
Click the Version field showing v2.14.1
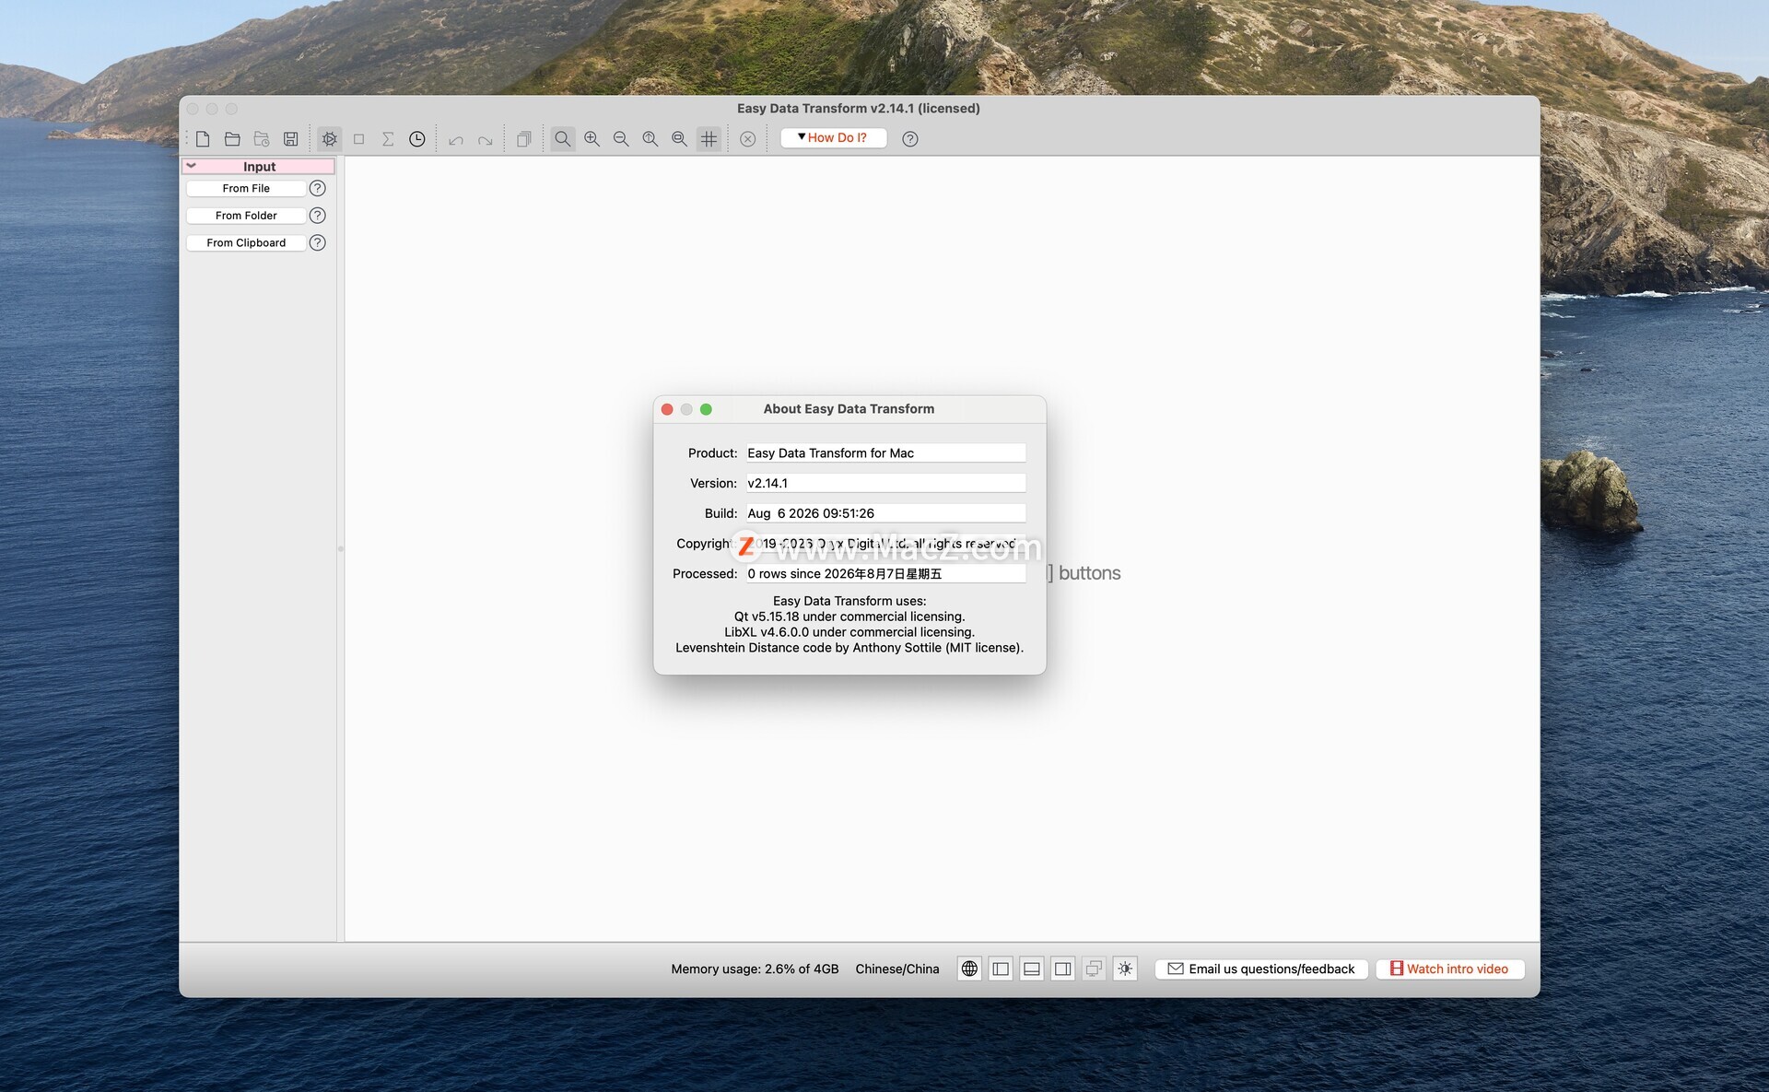pos(886,483)
